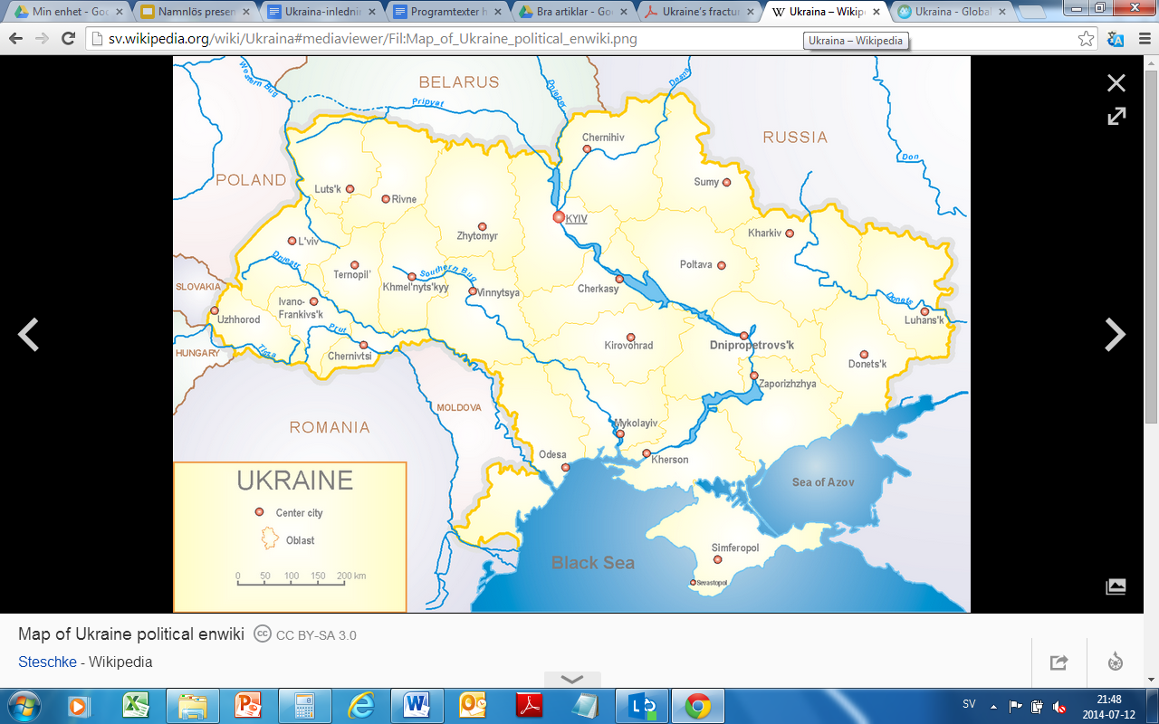Click the Black Sea label
The width and height of the screenshot is (1159, 724).
pos(593,563)
